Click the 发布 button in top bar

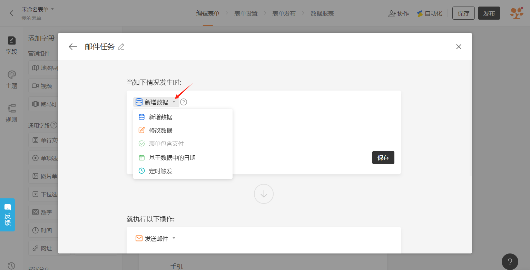pyautogui.click(x=489, y=13)
